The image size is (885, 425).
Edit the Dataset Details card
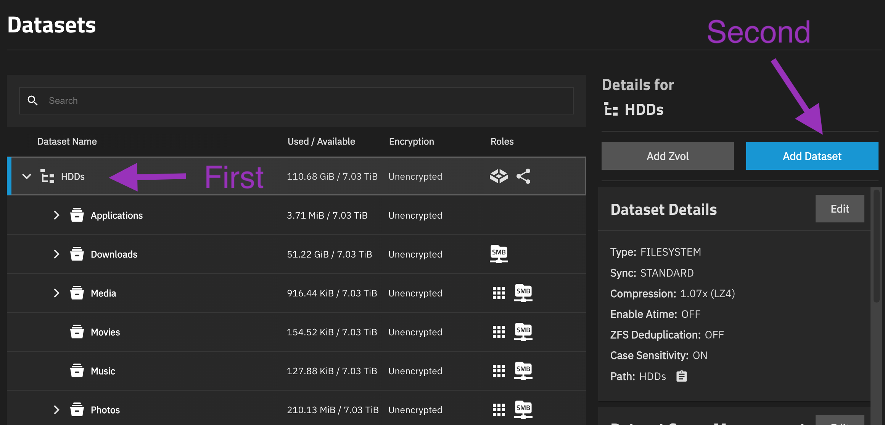(x=840, y=209)
